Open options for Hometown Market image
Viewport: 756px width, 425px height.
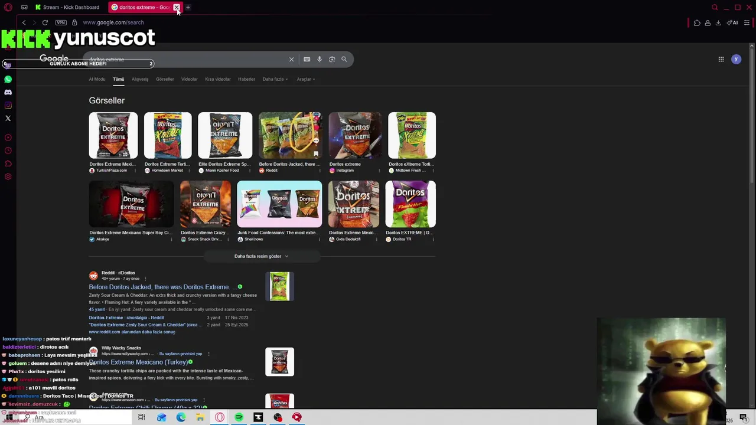188,171
